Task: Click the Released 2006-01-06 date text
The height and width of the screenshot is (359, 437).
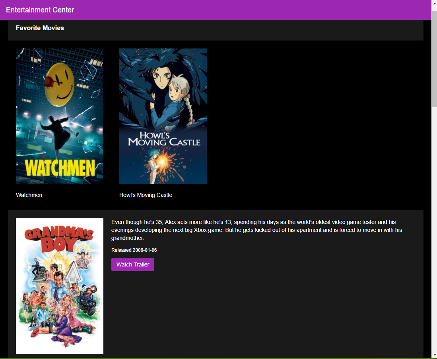Action: [x=134, y=250]
